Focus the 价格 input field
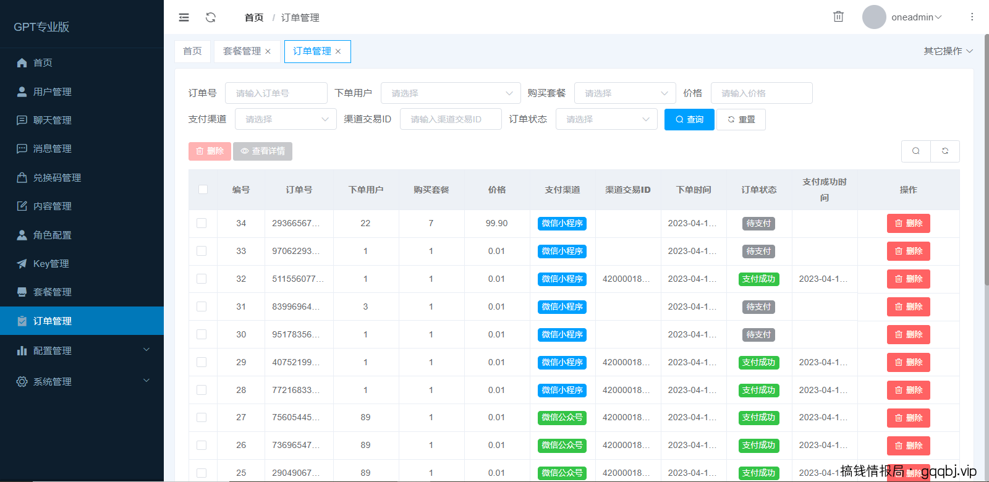 tap(762, 93)
